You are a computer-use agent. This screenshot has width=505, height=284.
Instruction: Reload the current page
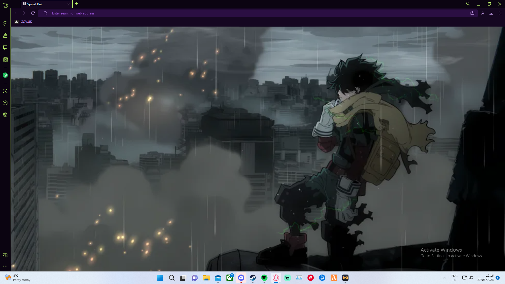click(x=33, y=13)
